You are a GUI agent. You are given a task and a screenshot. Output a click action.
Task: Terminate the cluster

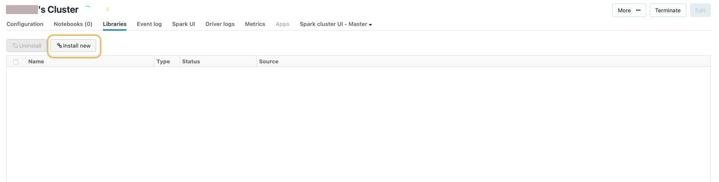click(668, 10)
